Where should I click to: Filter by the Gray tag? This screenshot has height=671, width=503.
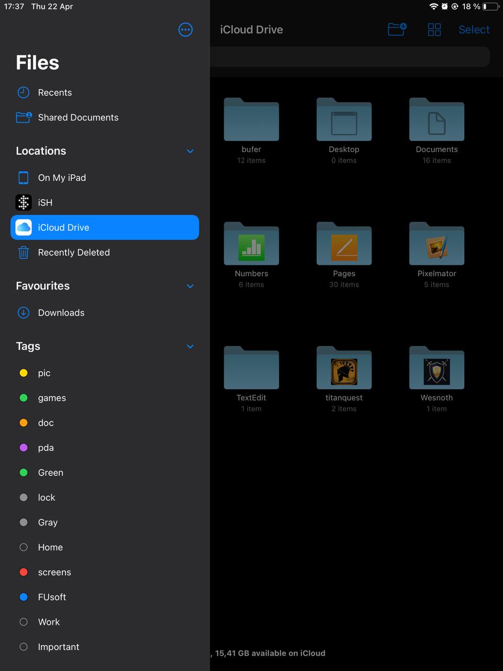click(105, 523)
